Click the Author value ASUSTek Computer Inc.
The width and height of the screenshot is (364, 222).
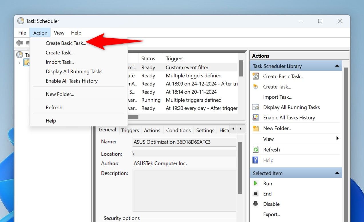(160, 164)
